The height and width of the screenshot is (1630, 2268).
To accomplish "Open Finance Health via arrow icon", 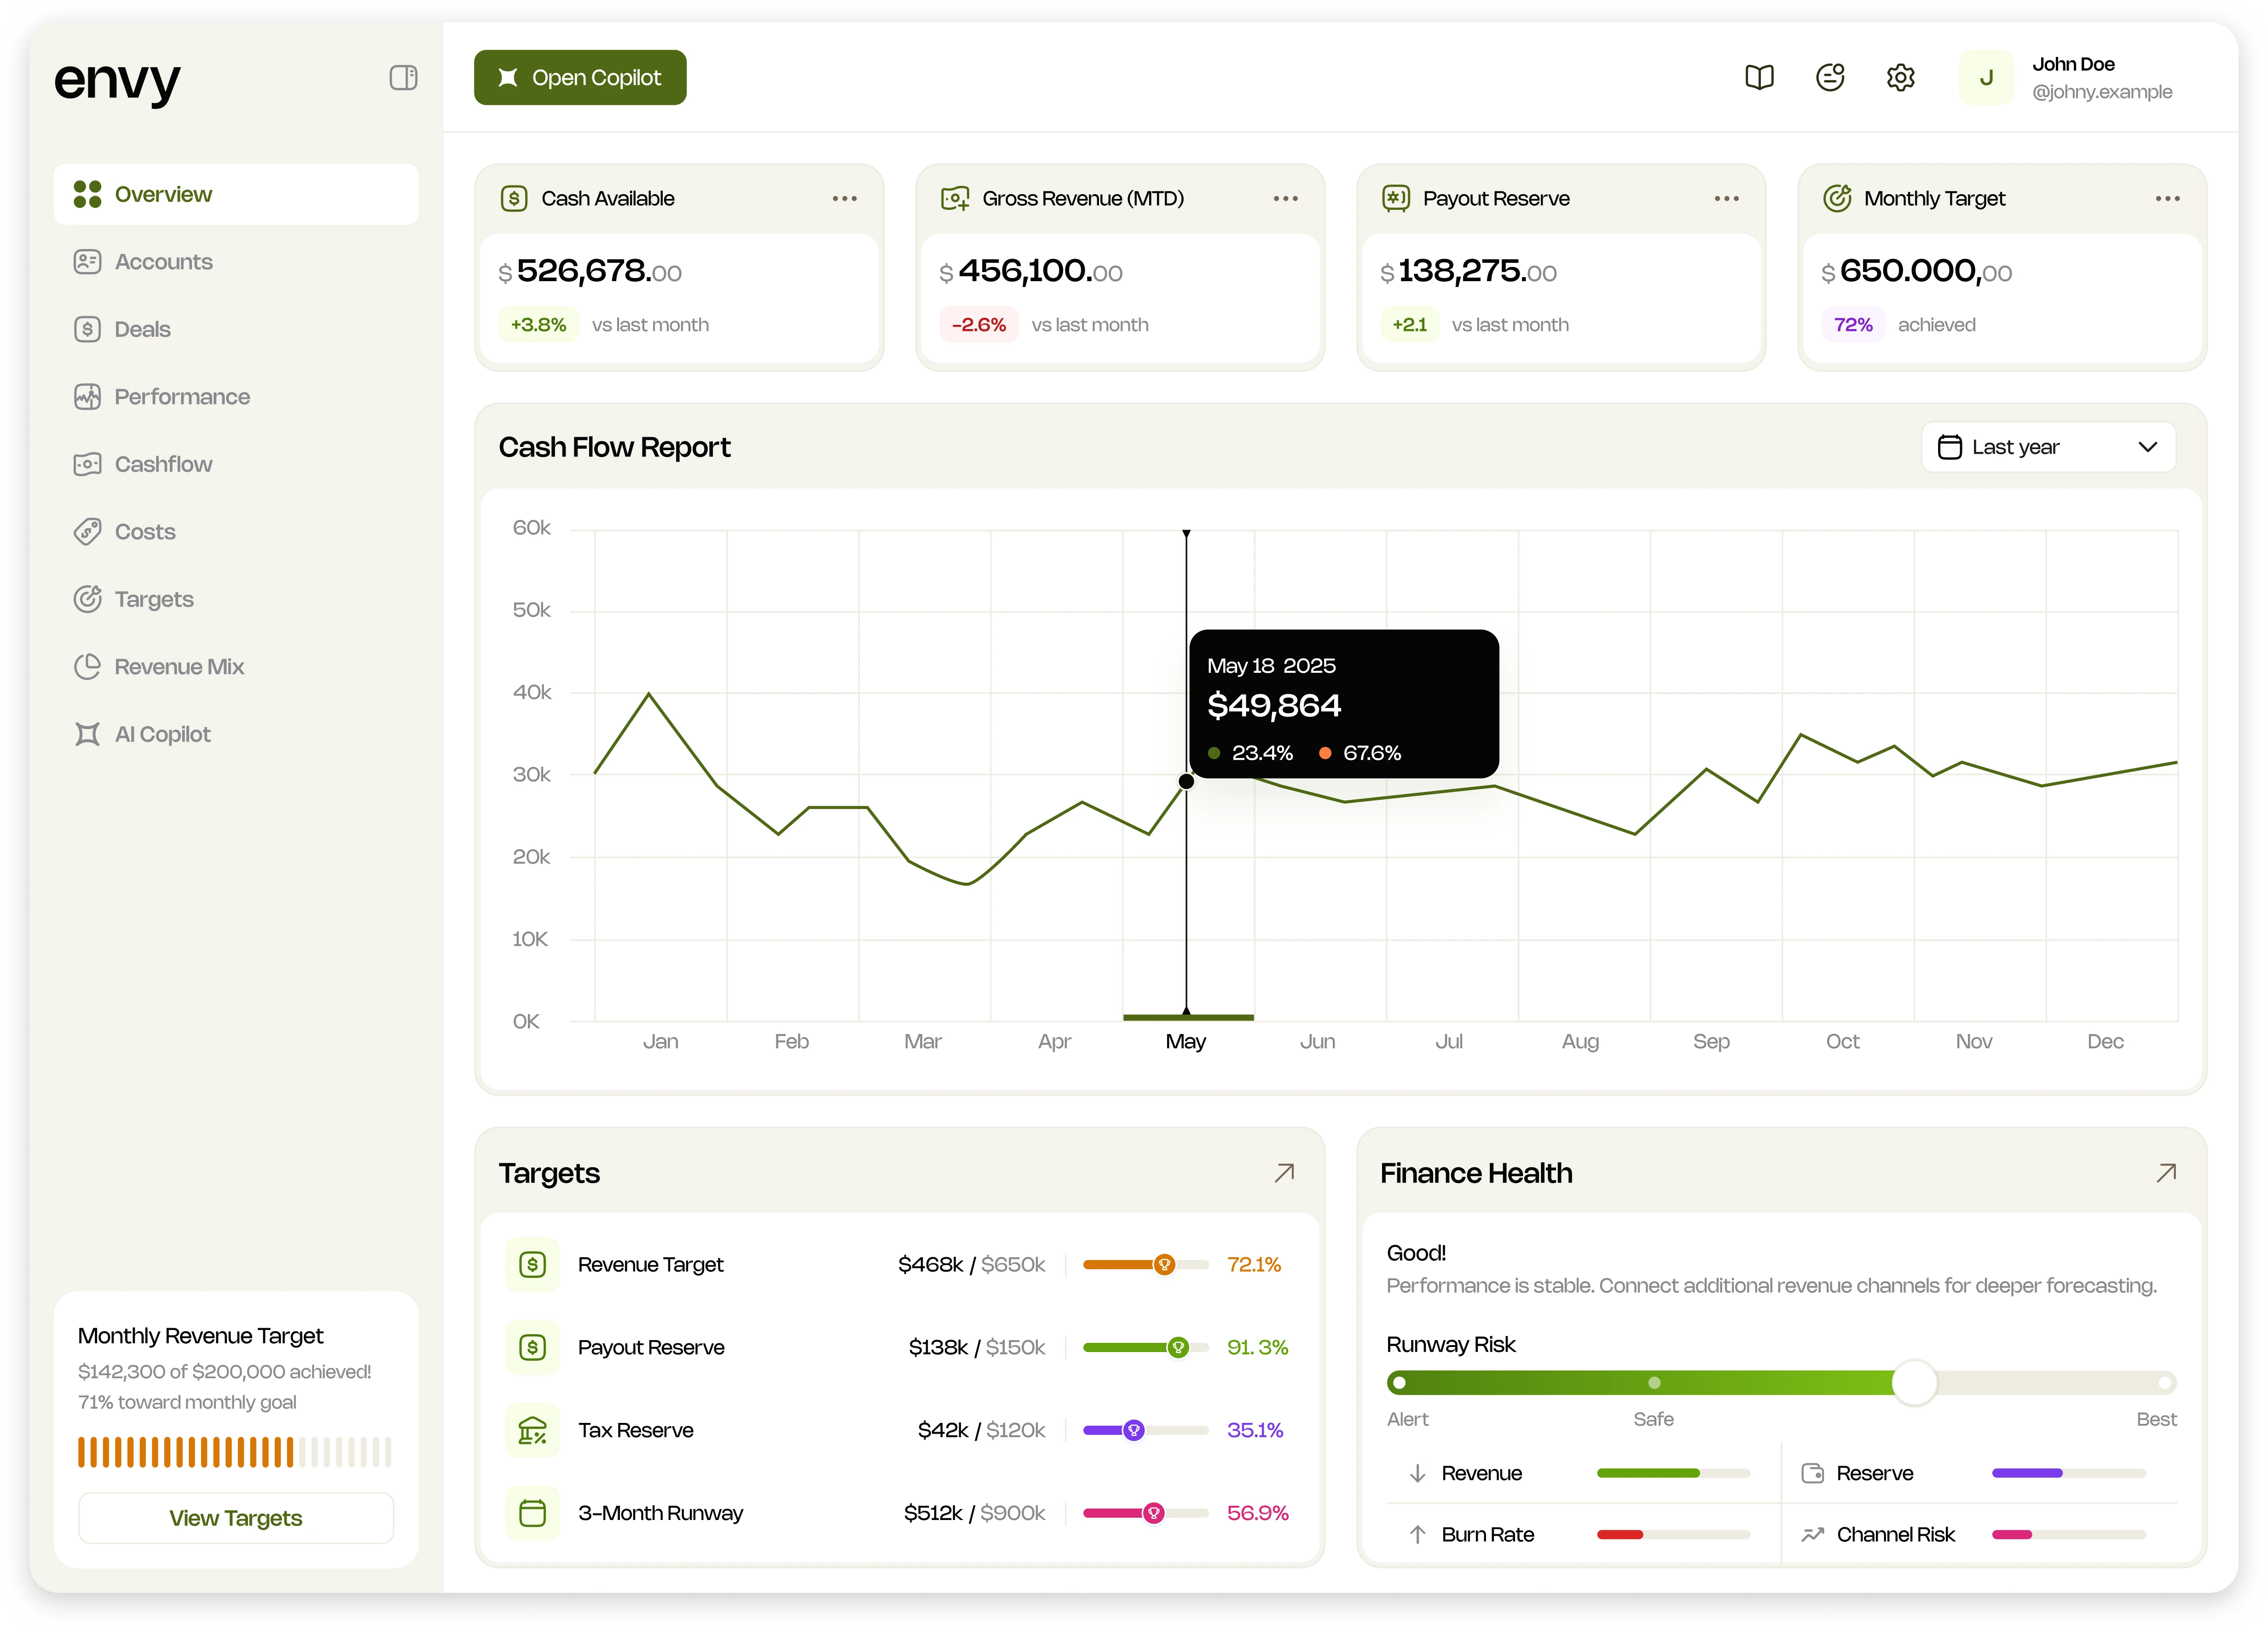I will [2166, 1172].
